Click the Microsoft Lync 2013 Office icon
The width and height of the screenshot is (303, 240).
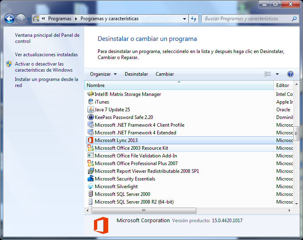(91, 140)
